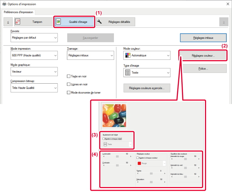
Task: Open the Tramage dropdown list
Action: click(x=91, y=55)
